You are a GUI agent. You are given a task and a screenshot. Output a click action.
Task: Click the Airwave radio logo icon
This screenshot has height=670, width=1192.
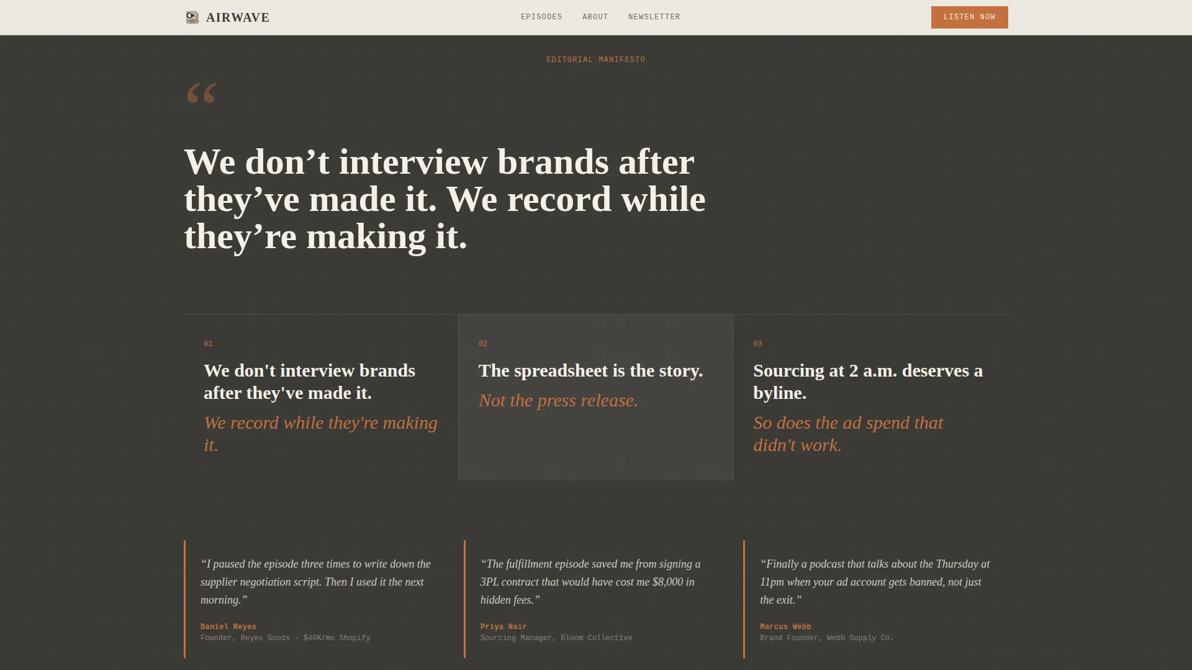192,17
